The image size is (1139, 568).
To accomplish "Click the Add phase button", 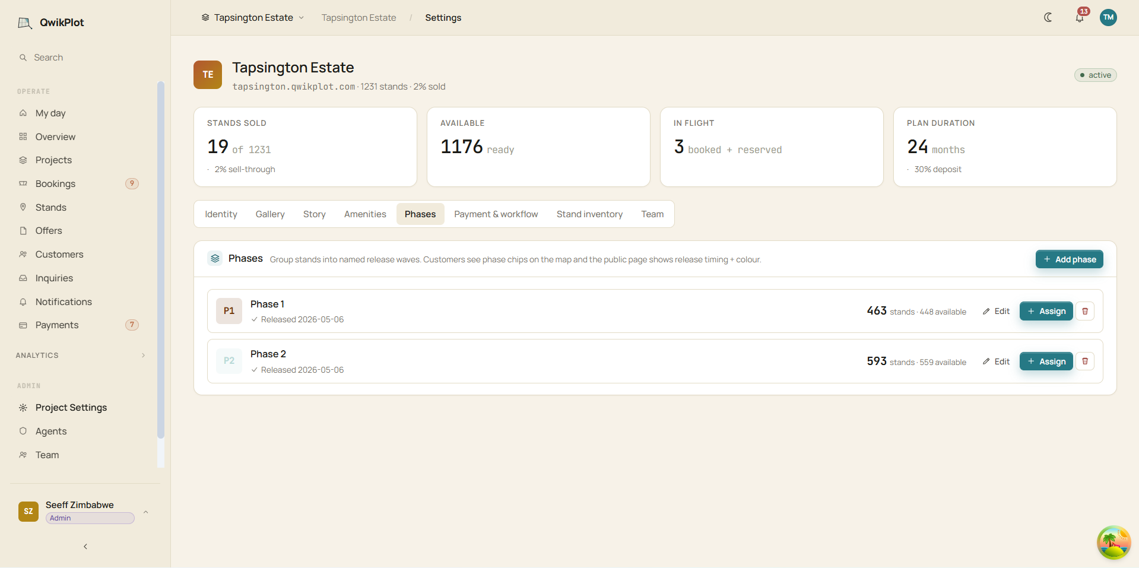I will [x=1069, y=259].
